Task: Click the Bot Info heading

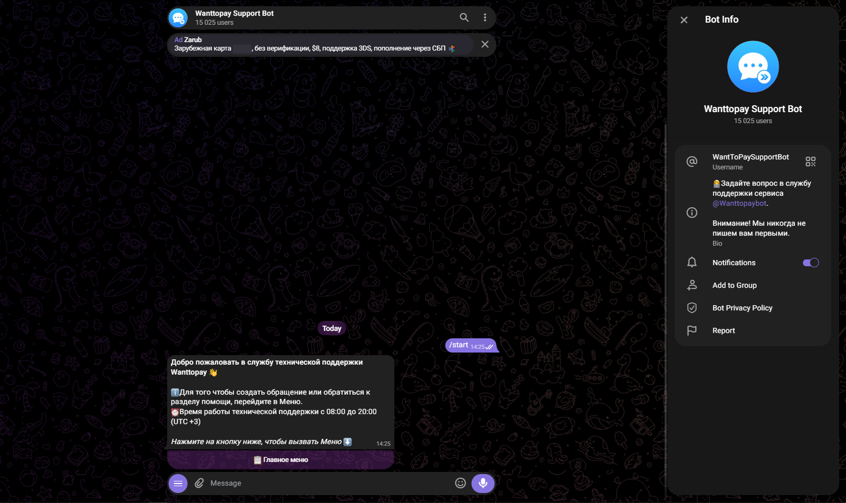Action: (721, 19)
